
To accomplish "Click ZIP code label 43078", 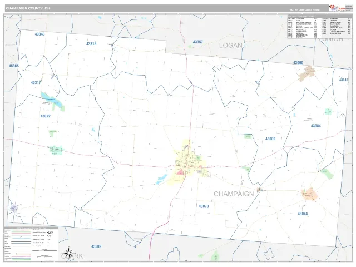I will pos(204,206).
